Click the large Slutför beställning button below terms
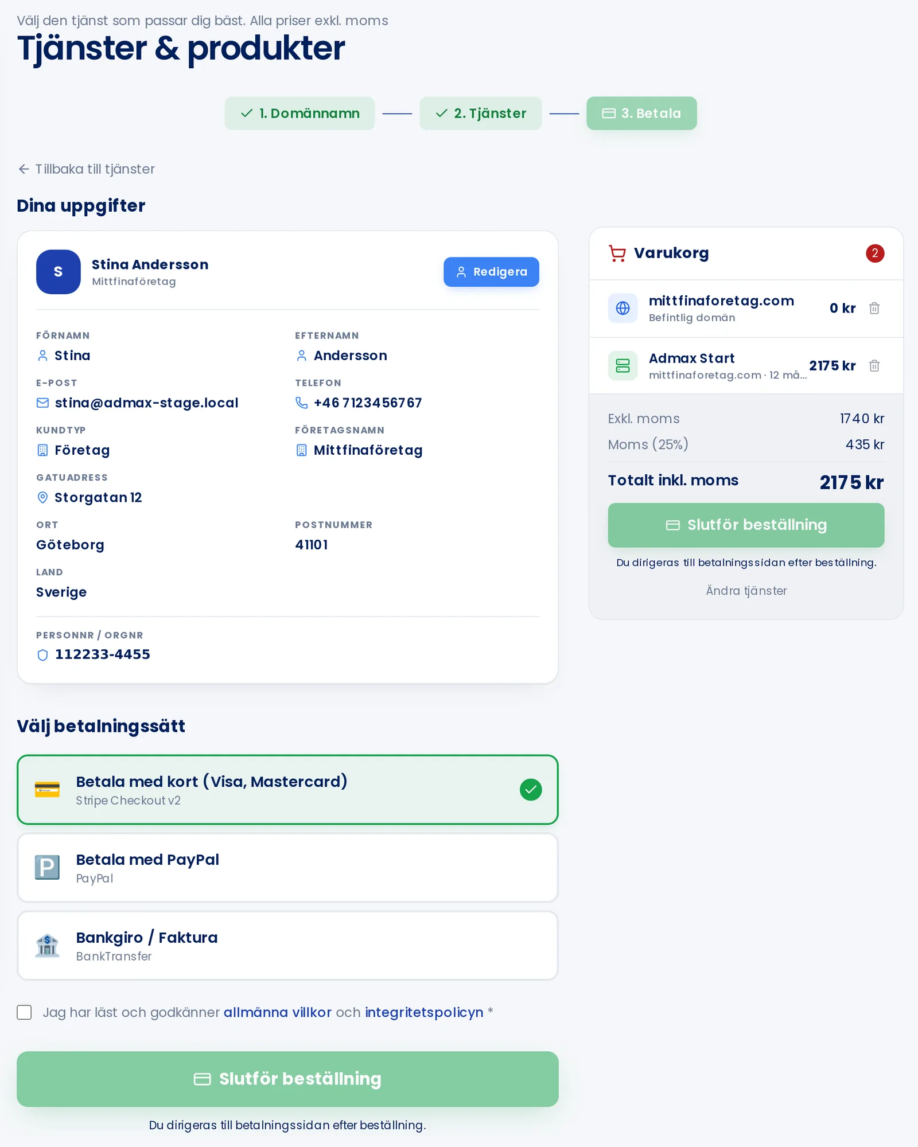The height and width of the screenshot is (1147, 918). coord(287,1079)
